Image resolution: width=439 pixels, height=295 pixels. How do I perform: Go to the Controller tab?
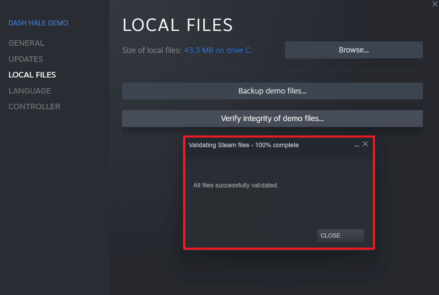[x=34, y=106]
